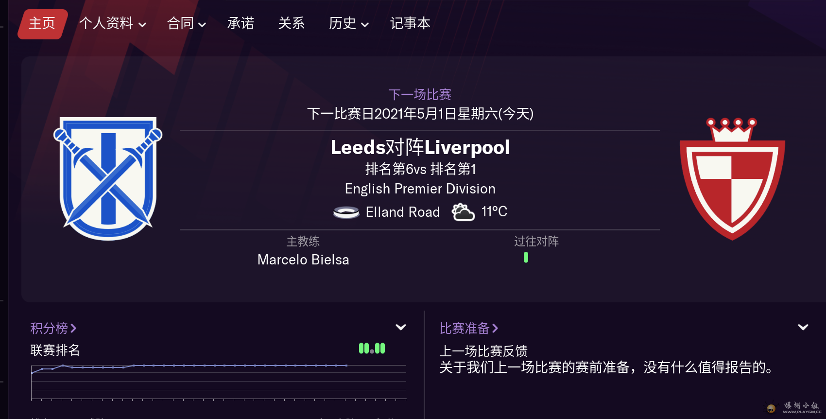Click the Liverpool red crowned shield badge

[732, 178]
